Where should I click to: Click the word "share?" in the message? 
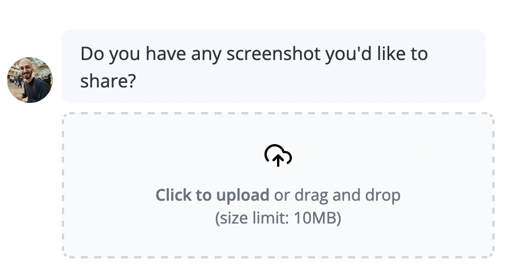(x=108, y=81)
